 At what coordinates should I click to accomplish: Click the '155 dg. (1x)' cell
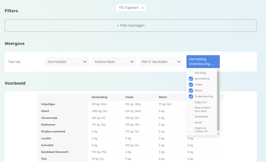click(132, 145)
